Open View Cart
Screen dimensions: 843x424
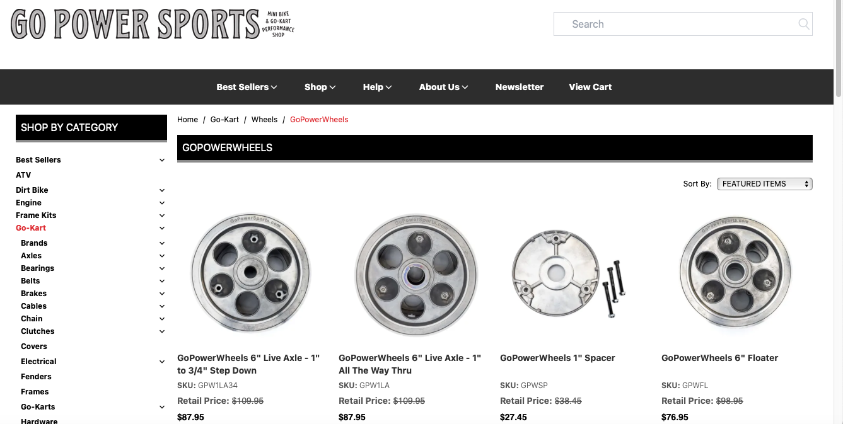coord(590,87)
